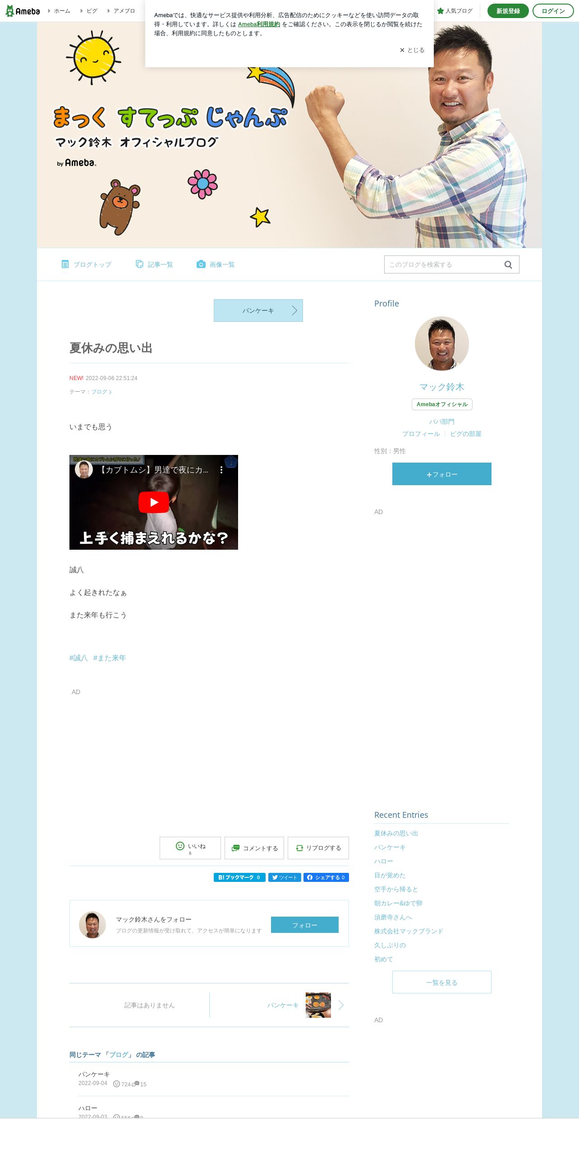The height and width of the screenshot is (1159, 579).
Task: Play the embedded YouTube video
Action: coord(154,502)
